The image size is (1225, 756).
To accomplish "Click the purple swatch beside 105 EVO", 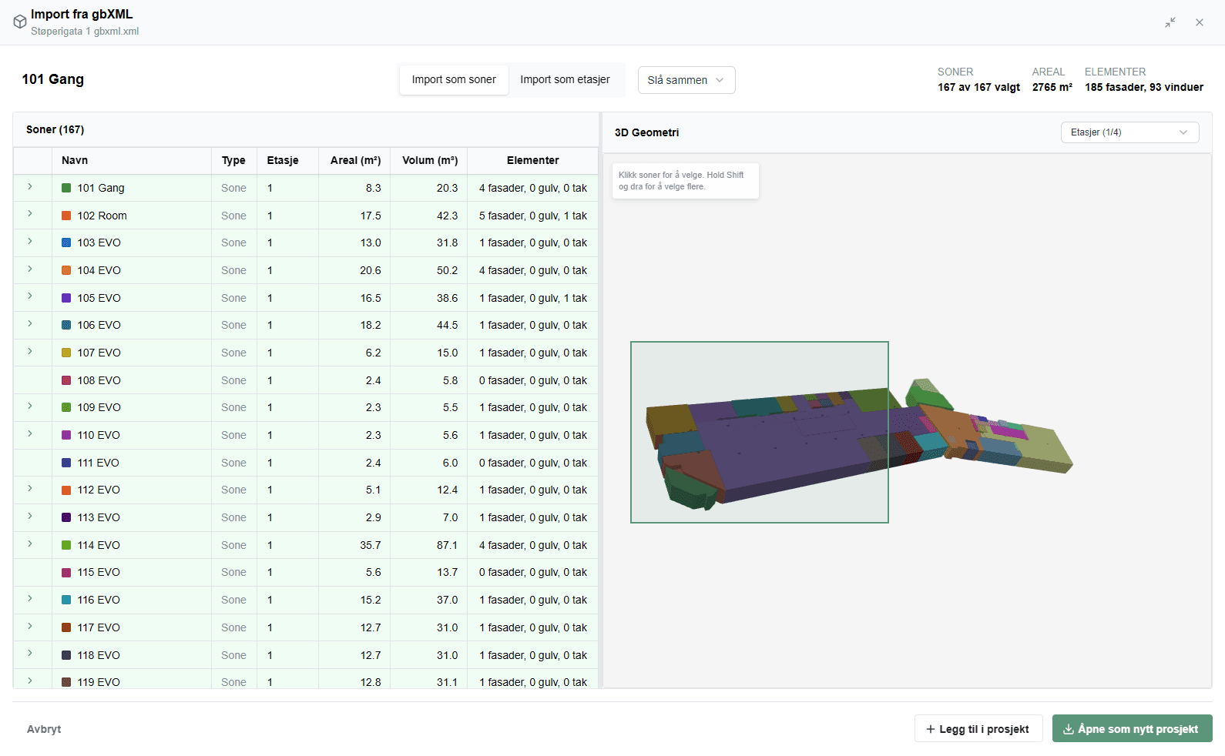I will pos(66,298).
